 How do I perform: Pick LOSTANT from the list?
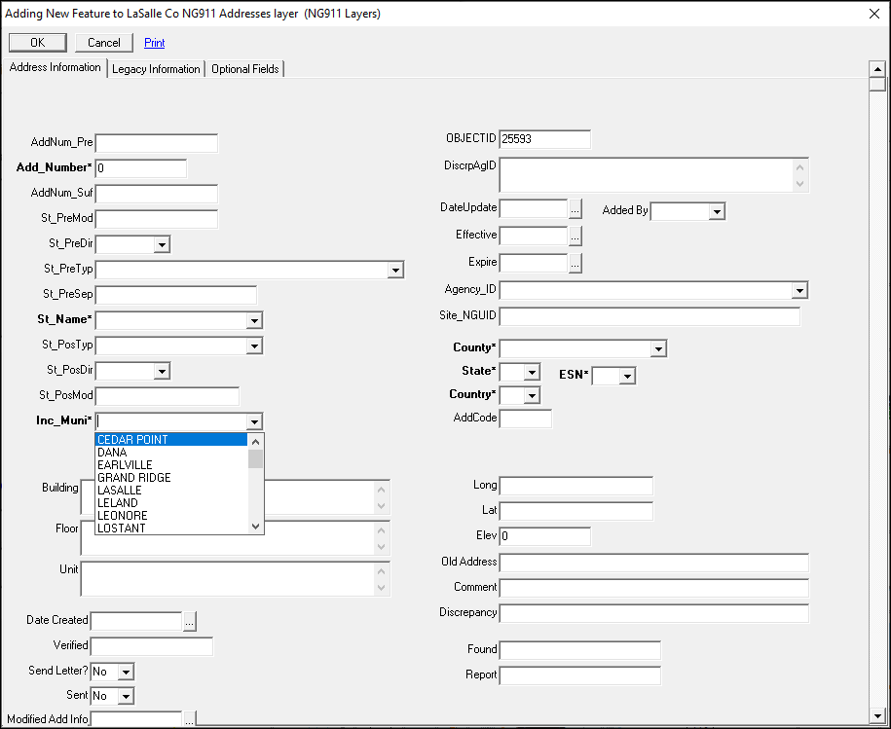pyautogui.click(x=171, y=528)
